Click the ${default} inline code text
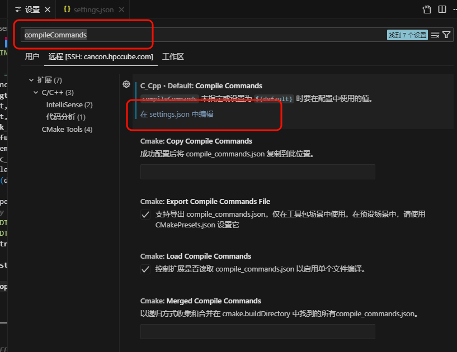Screen dimensions: 457x352 pos(274,99)
